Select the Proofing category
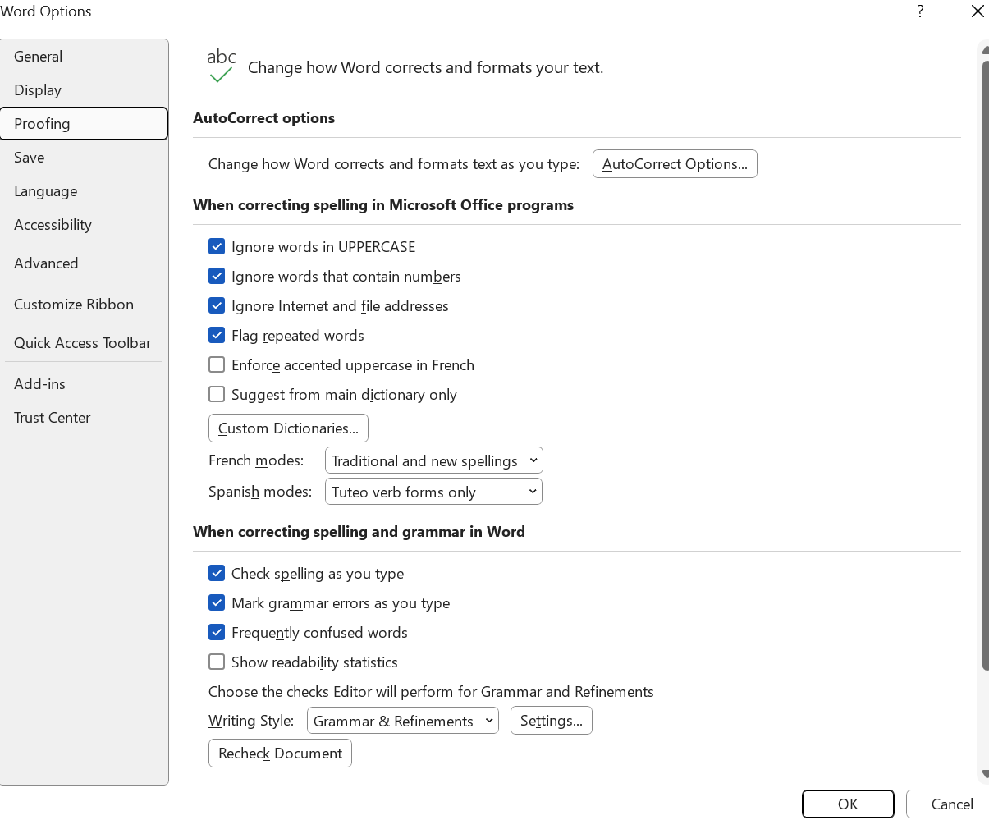Screen dimensions: 989x820 pyautogui.click(x=84, y=124)
